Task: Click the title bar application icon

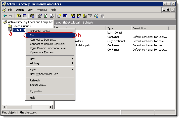Action: click(x=4, y=4)
